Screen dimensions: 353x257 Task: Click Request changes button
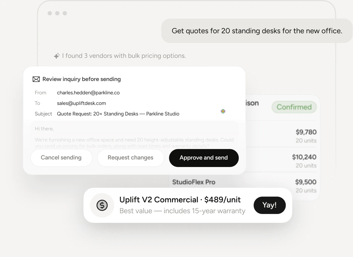click(x=131, y=158)
